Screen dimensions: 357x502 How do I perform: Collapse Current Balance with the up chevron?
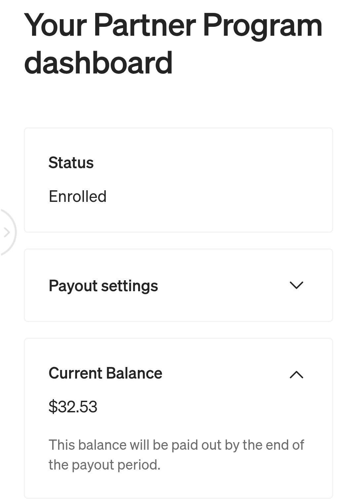(x=296, y=374)
